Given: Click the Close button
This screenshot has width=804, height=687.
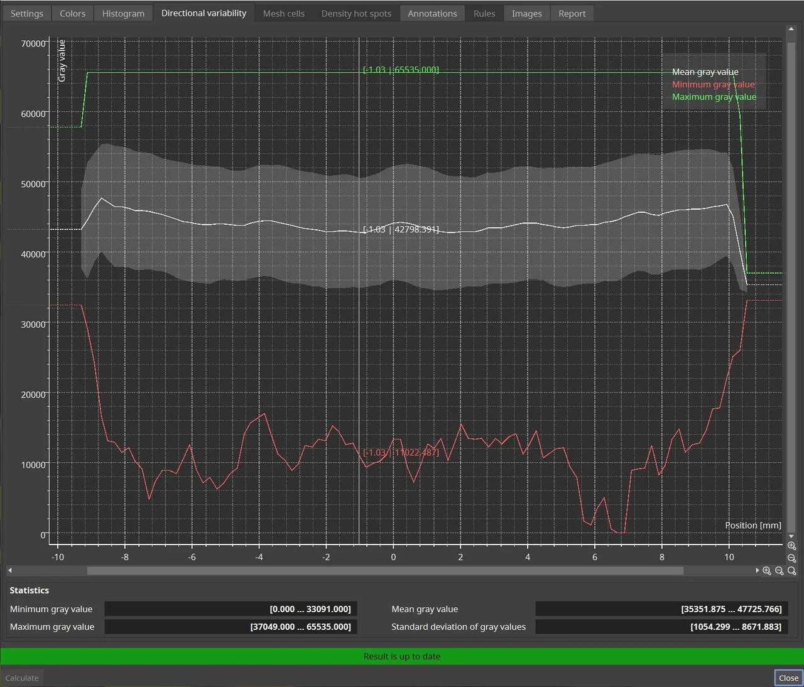Looking at the screenshot, I should 788,678.
